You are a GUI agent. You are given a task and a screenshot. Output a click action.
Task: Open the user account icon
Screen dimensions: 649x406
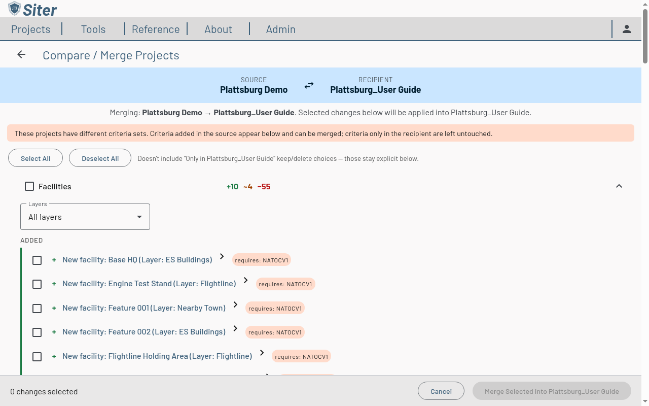point(627,29)
